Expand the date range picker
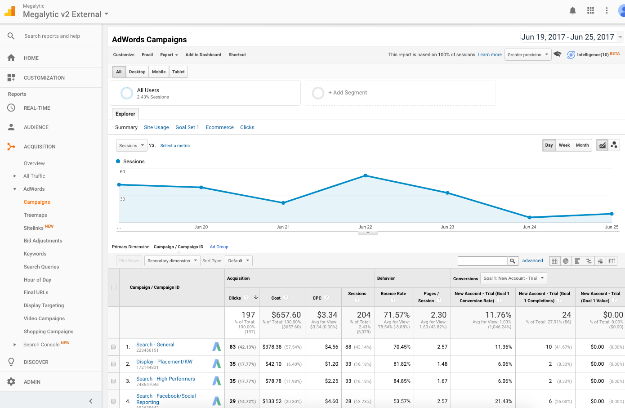 click(x=571, y=37)
